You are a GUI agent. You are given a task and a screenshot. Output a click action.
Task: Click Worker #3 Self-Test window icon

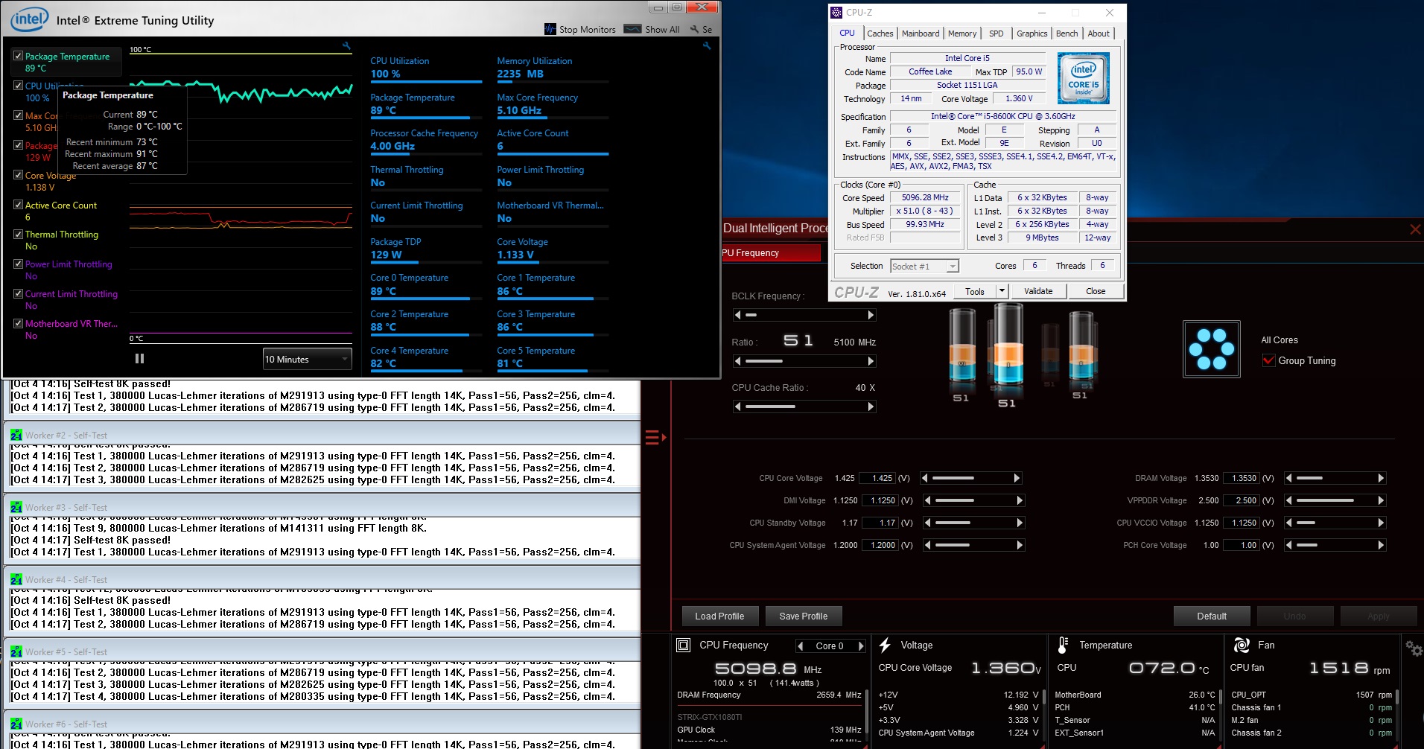(x=16, y=507)
